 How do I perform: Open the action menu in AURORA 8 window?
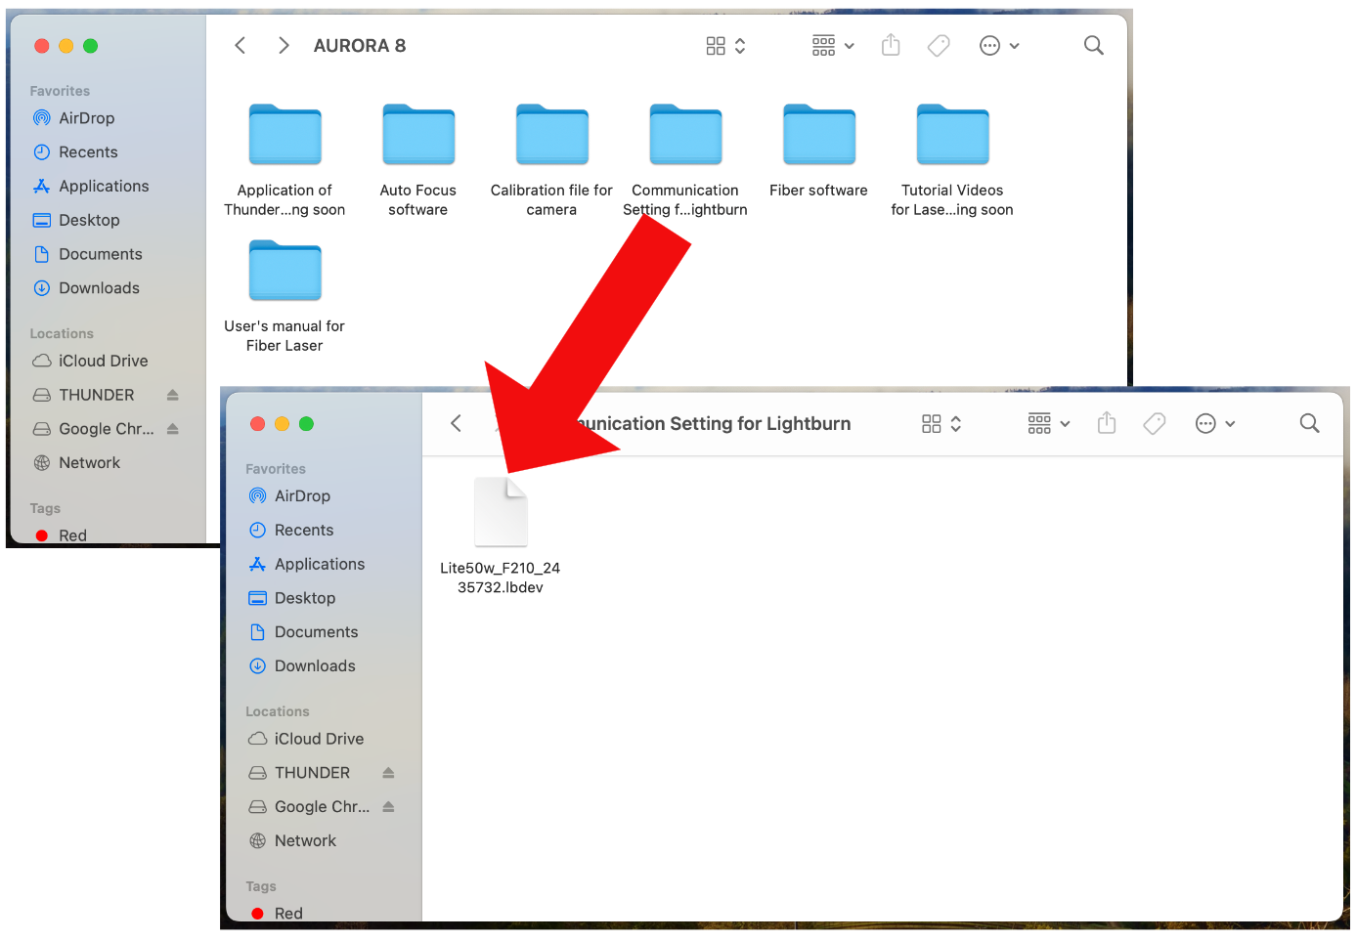tap(999, 46)
